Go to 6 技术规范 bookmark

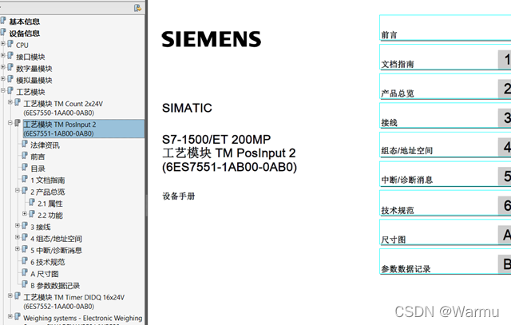(48, 263)
